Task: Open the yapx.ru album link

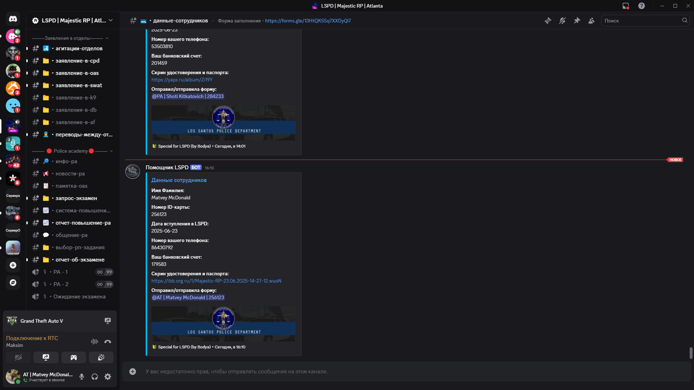Action: tap(182, 80)
